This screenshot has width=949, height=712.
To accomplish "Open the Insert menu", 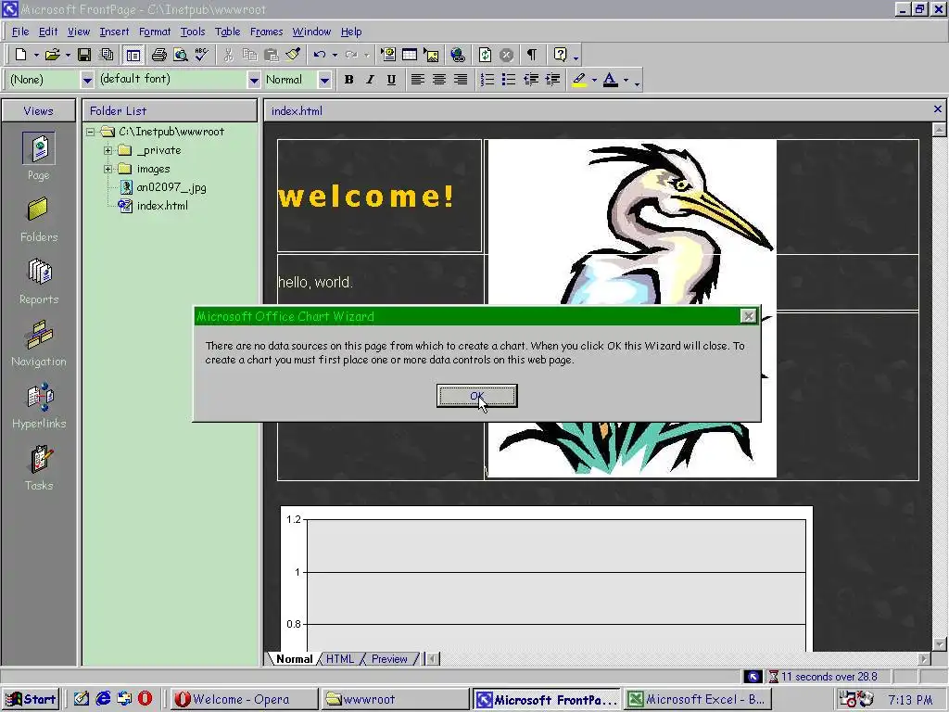I will pos(114,32).
